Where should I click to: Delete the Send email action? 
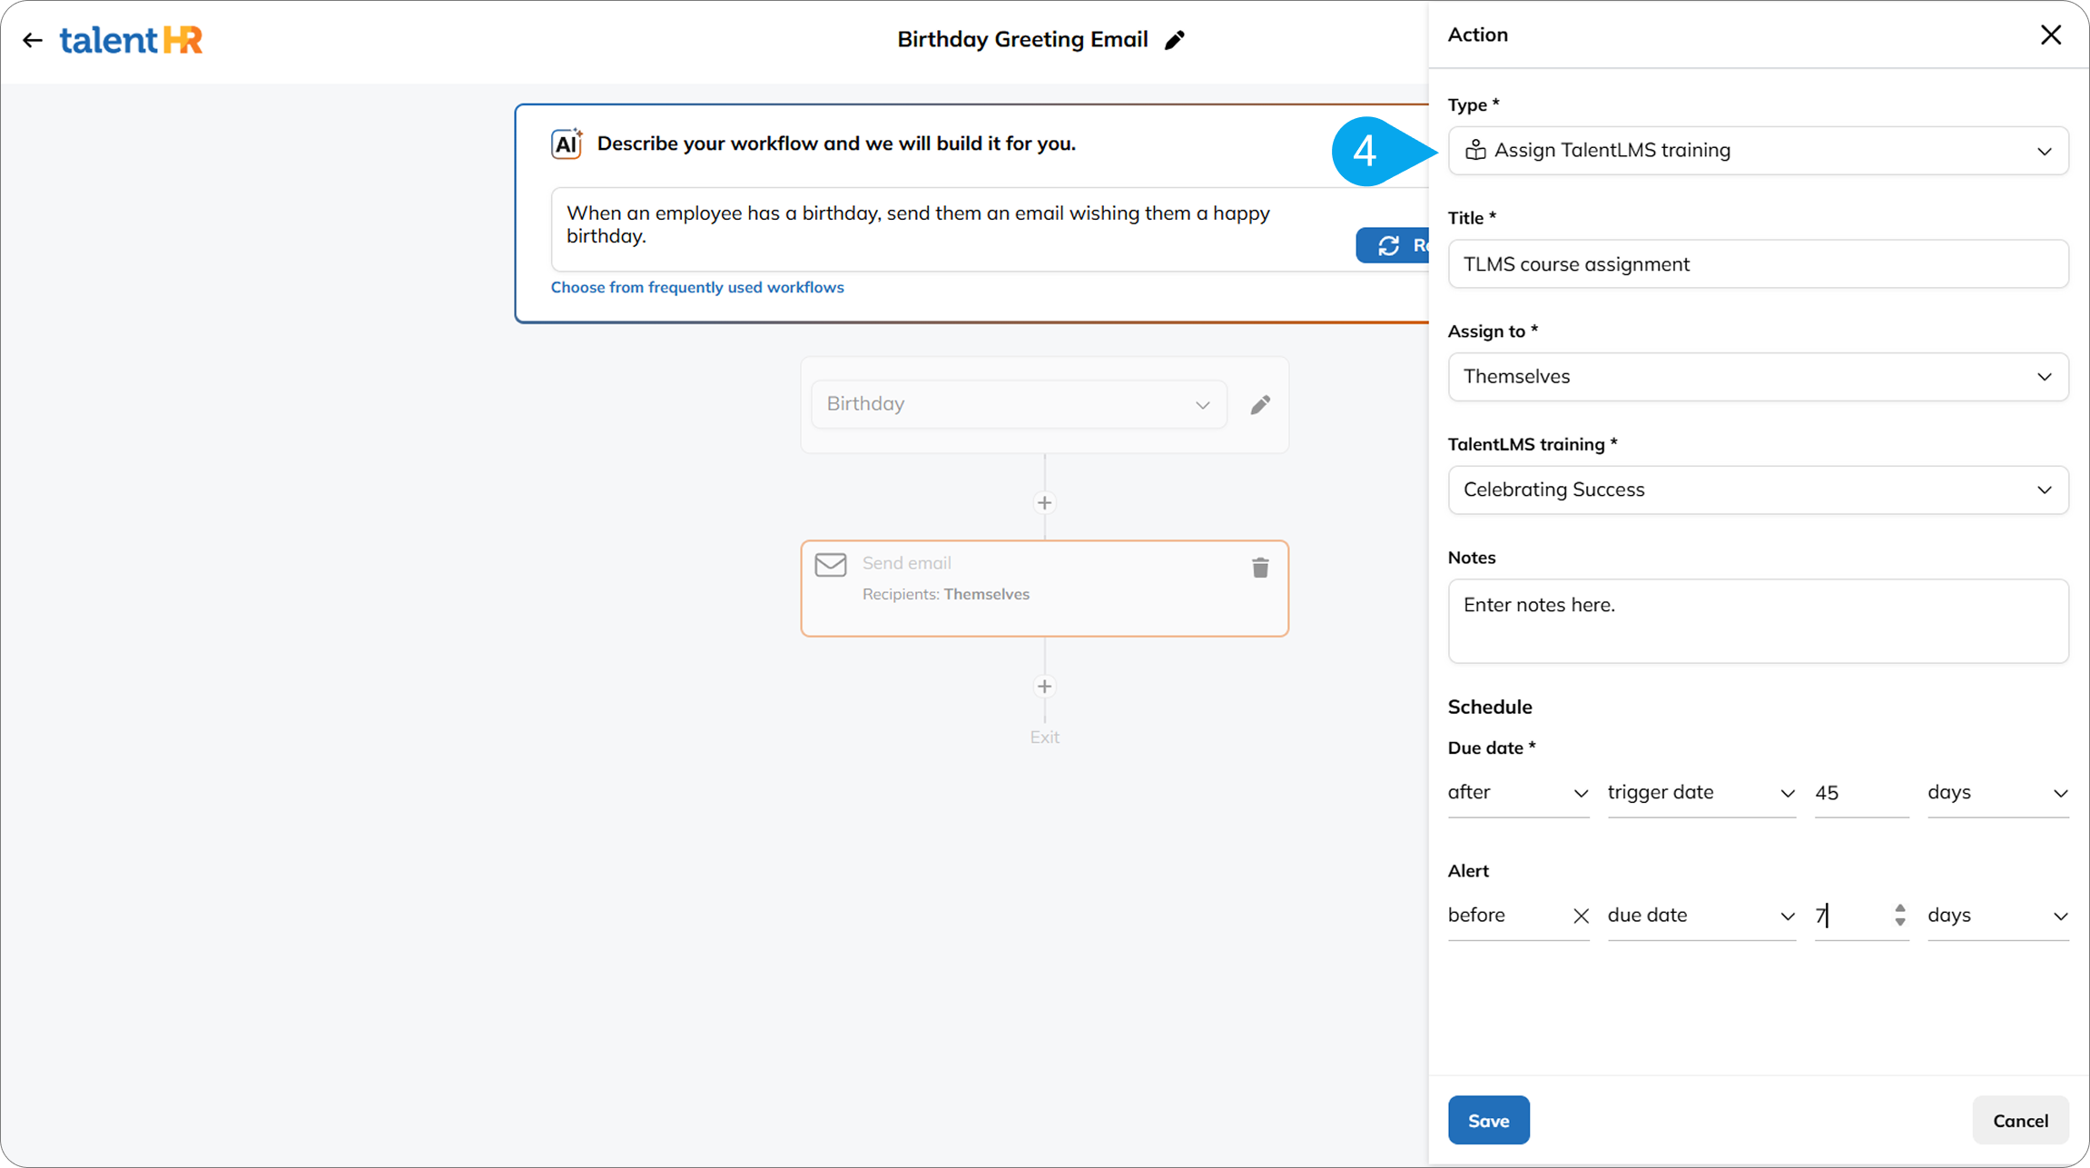pyautogui.click(x=1260, y=568)
